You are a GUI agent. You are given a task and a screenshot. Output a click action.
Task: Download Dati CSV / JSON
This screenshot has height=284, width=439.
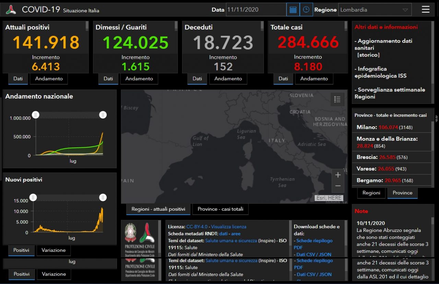point(314,255)
